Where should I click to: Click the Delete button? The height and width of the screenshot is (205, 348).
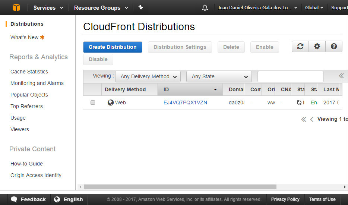pos(231,47)
